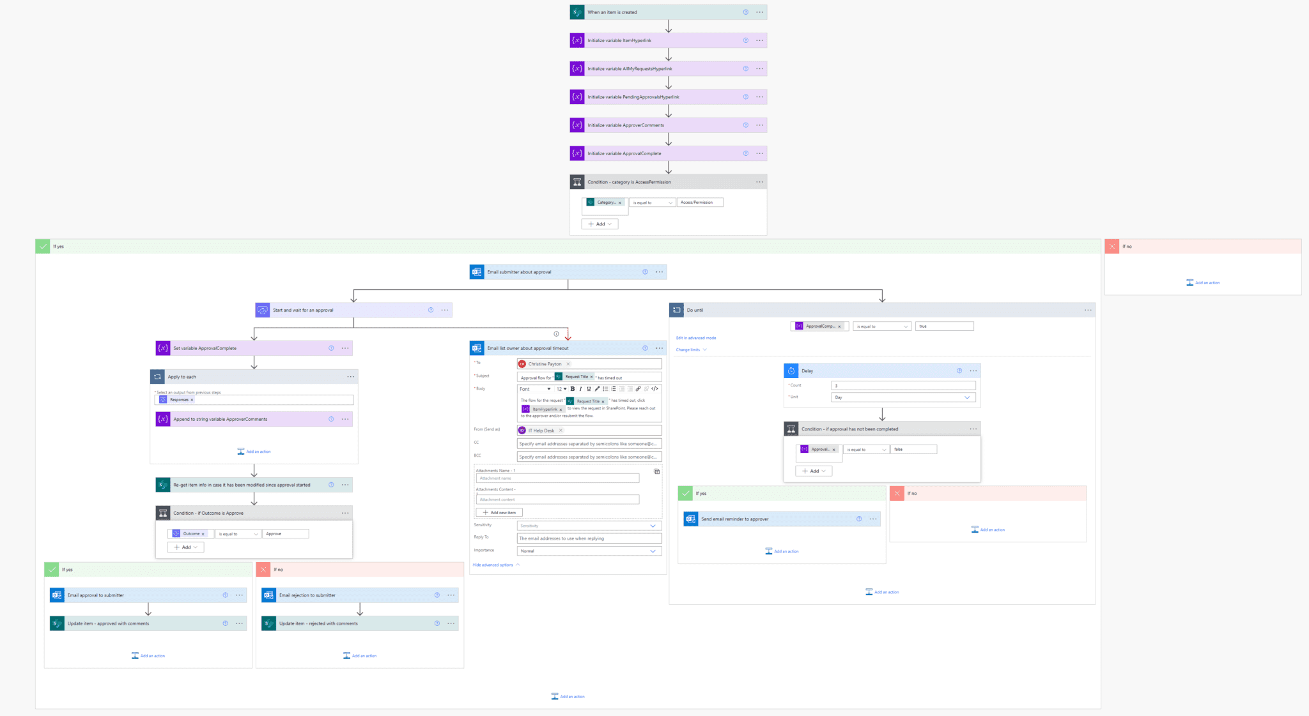Image resolution: width=1309 pixels, height=716 pixels.
Task: Insert link using body toolbar link icon
Action: pyautogui.click(x=638, y=389)
